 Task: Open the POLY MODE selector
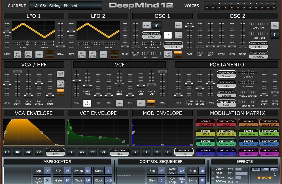click(x=226, y=84)
